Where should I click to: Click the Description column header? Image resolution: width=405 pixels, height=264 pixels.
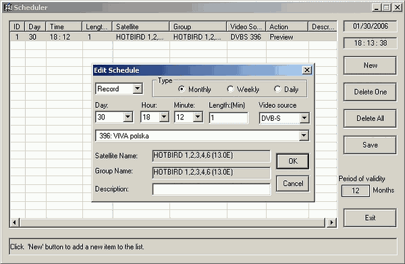(323, 26)
